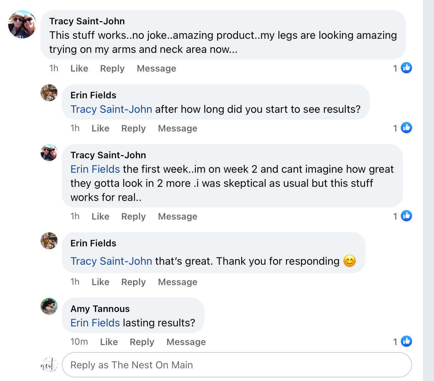The width and height of the screenshot is (434, 381).
Task: Message Amy Tannous from her comment
Action: click(186, 342)
